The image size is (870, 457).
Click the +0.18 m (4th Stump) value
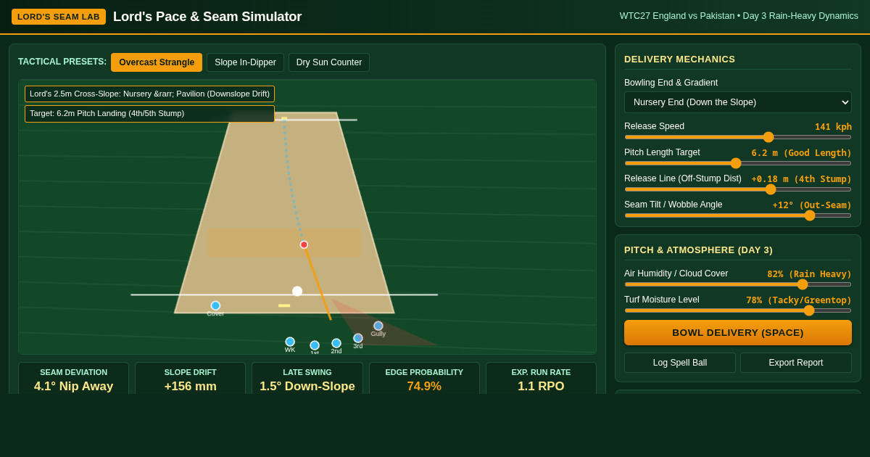pyautogui.click(x=801, y=178)
